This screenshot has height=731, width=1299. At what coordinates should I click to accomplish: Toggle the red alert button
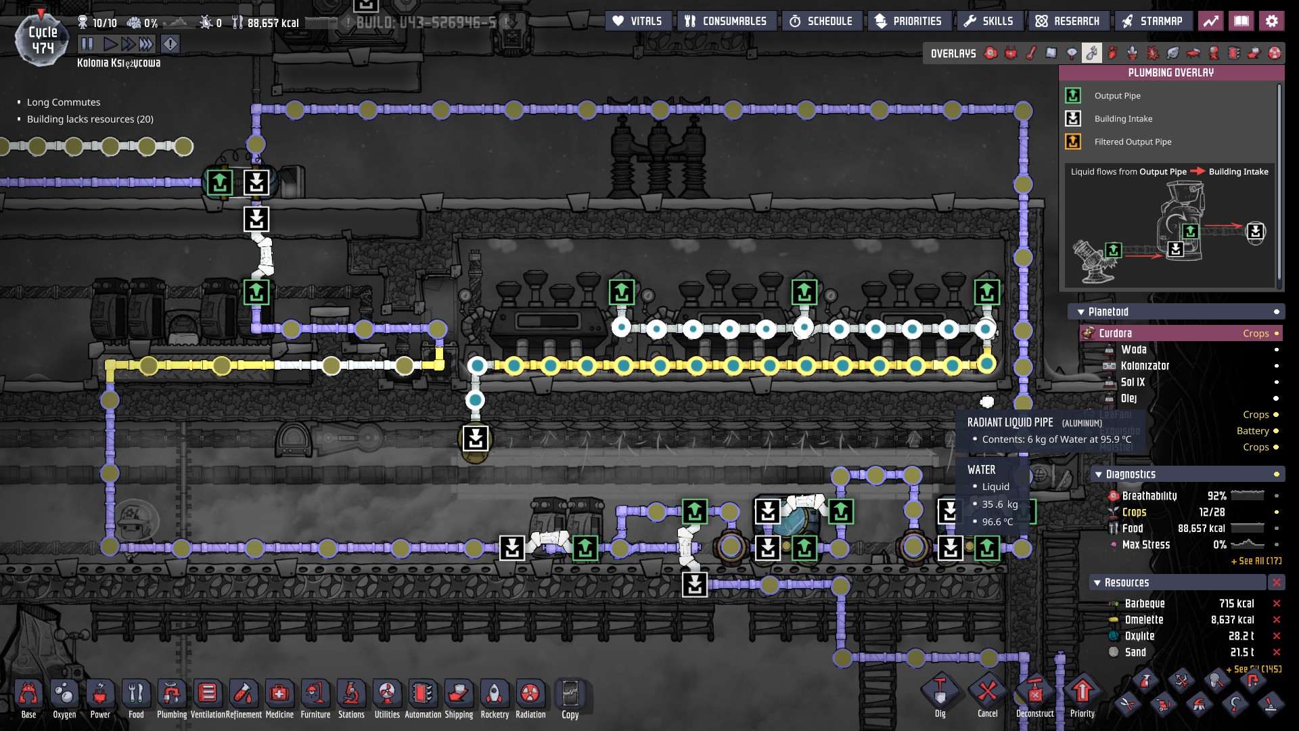[170, 45]
